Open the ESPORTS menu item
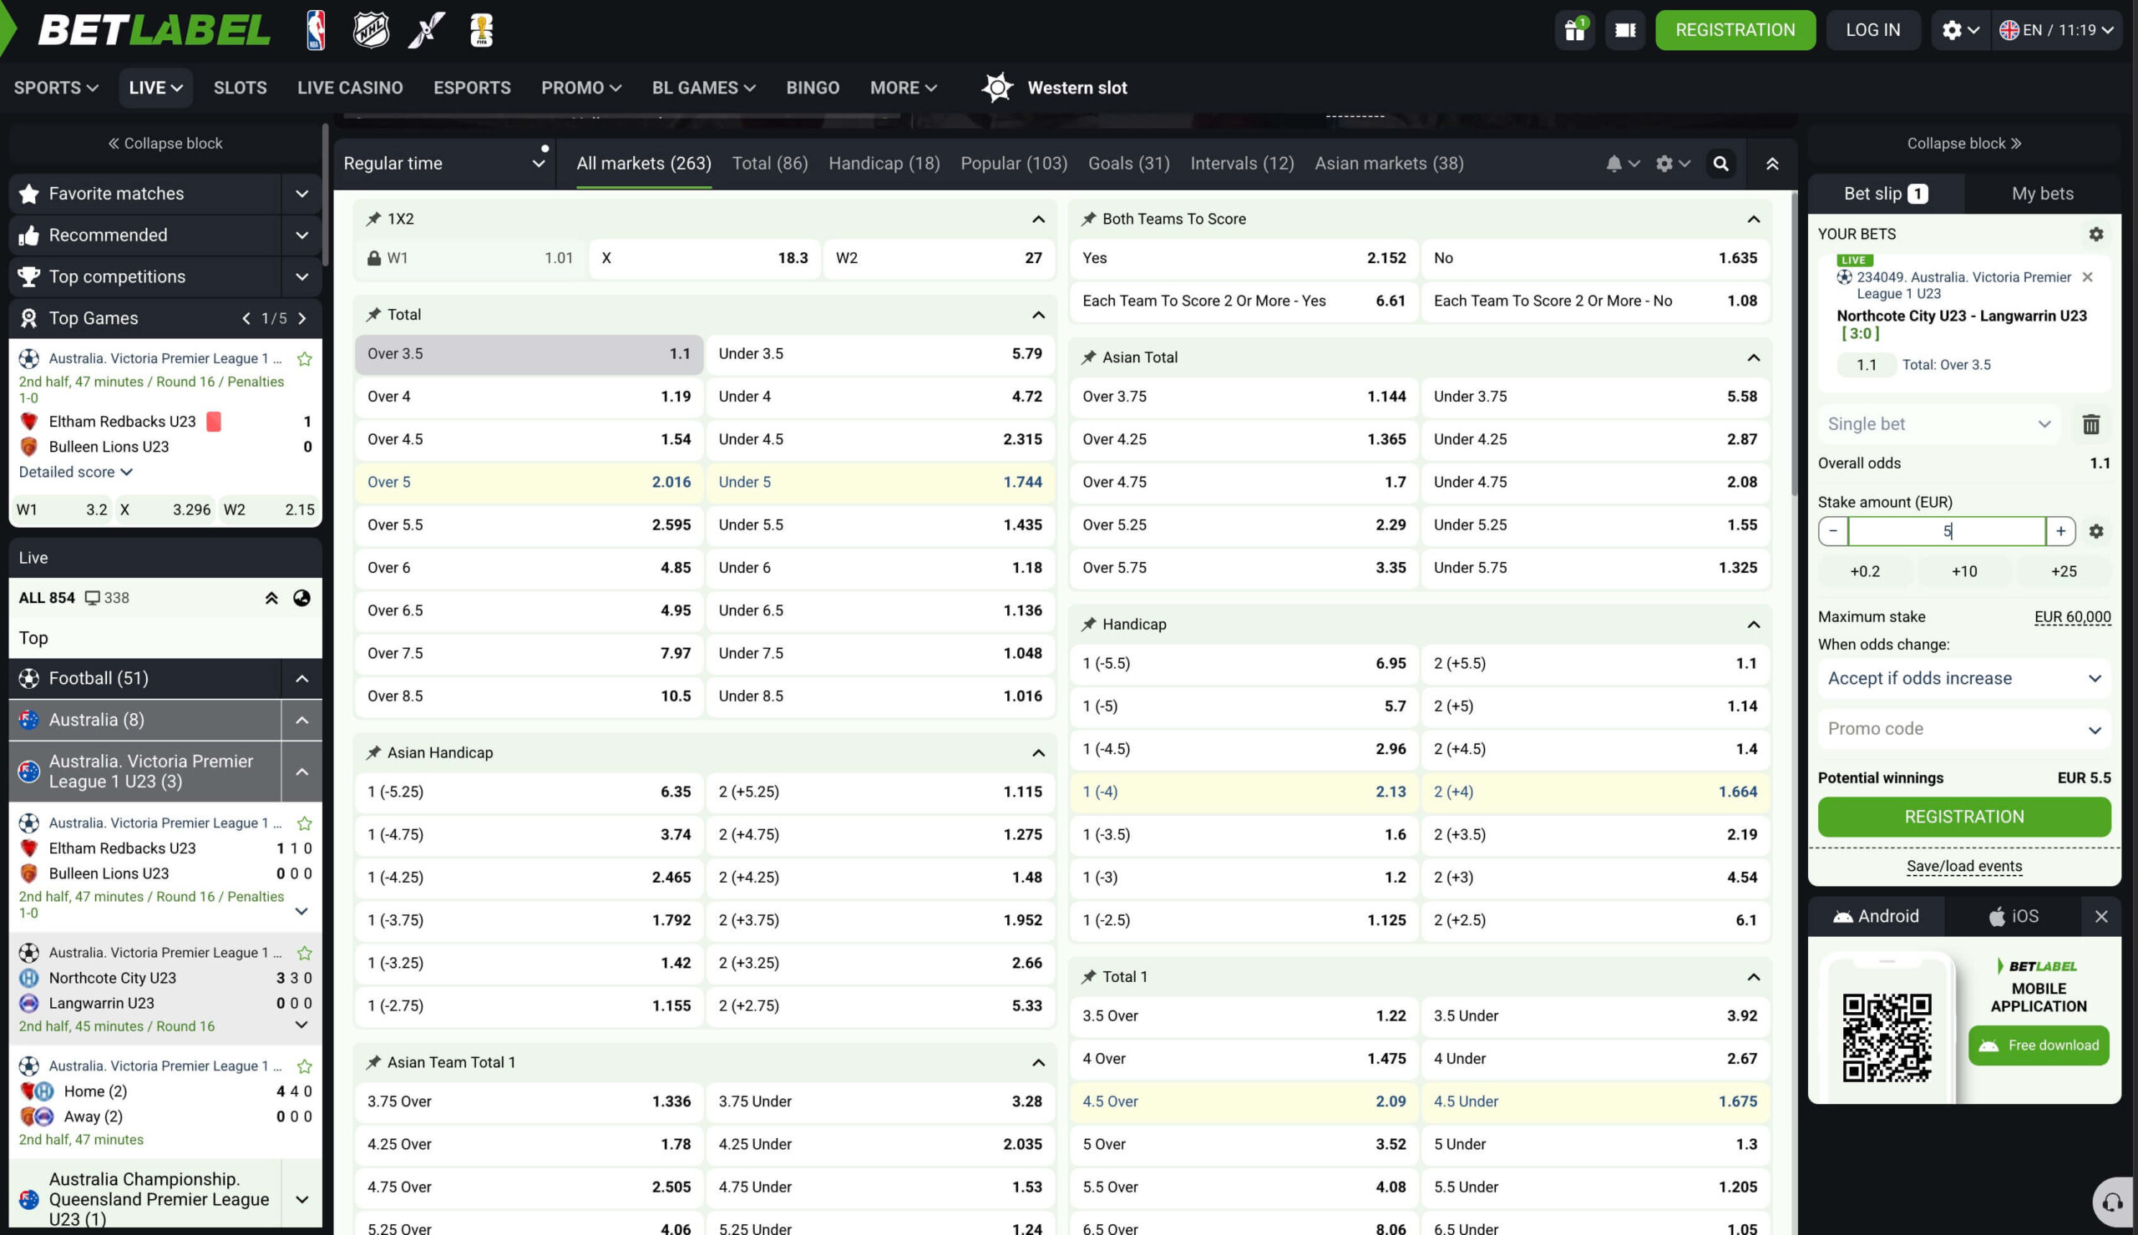 (x=473, y=89)
